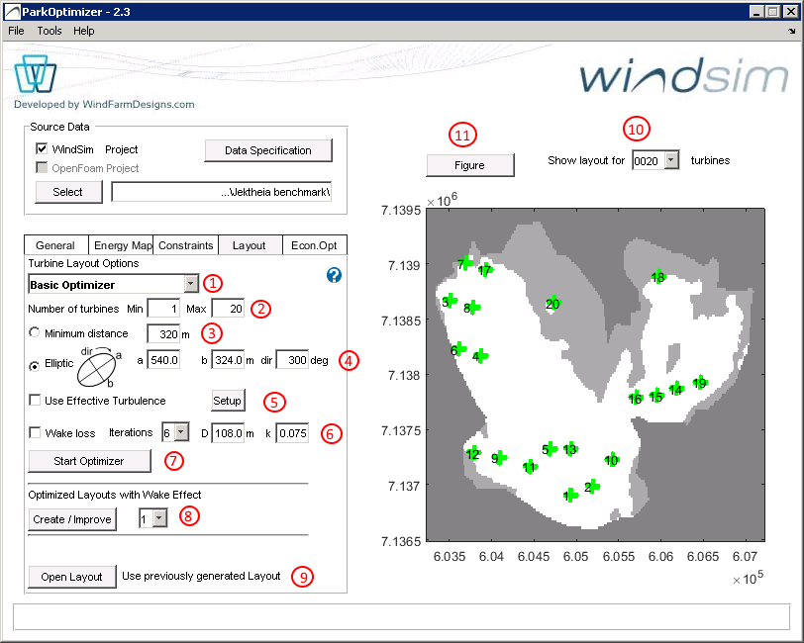Click the ellipse dir degrees field

[x=292, y=360]
